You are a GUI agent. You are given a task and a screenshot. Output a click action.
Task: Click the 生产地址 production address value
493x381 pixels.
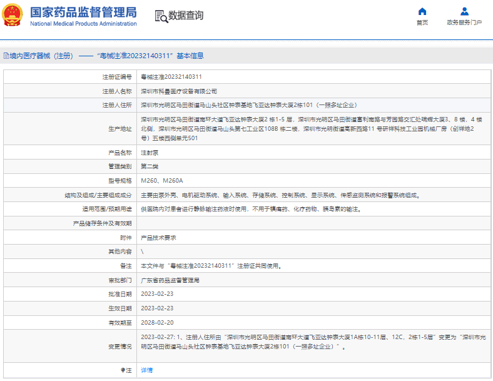(312, 129)
